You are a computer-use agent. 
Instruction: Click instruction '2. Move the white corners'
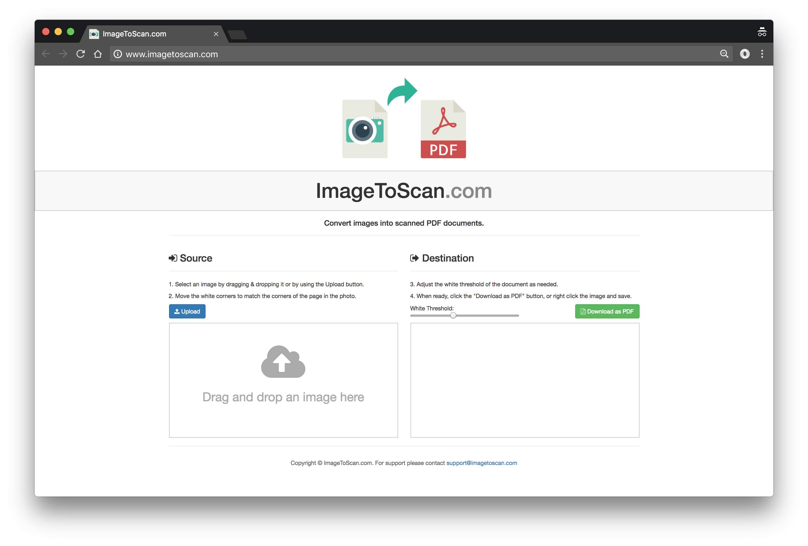click(x=263, y=296)
